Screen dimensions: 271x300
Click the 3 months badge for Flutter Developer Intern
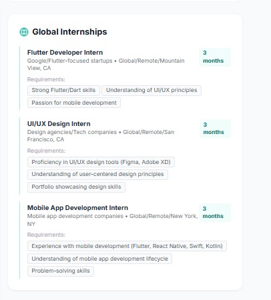point(215,57)
